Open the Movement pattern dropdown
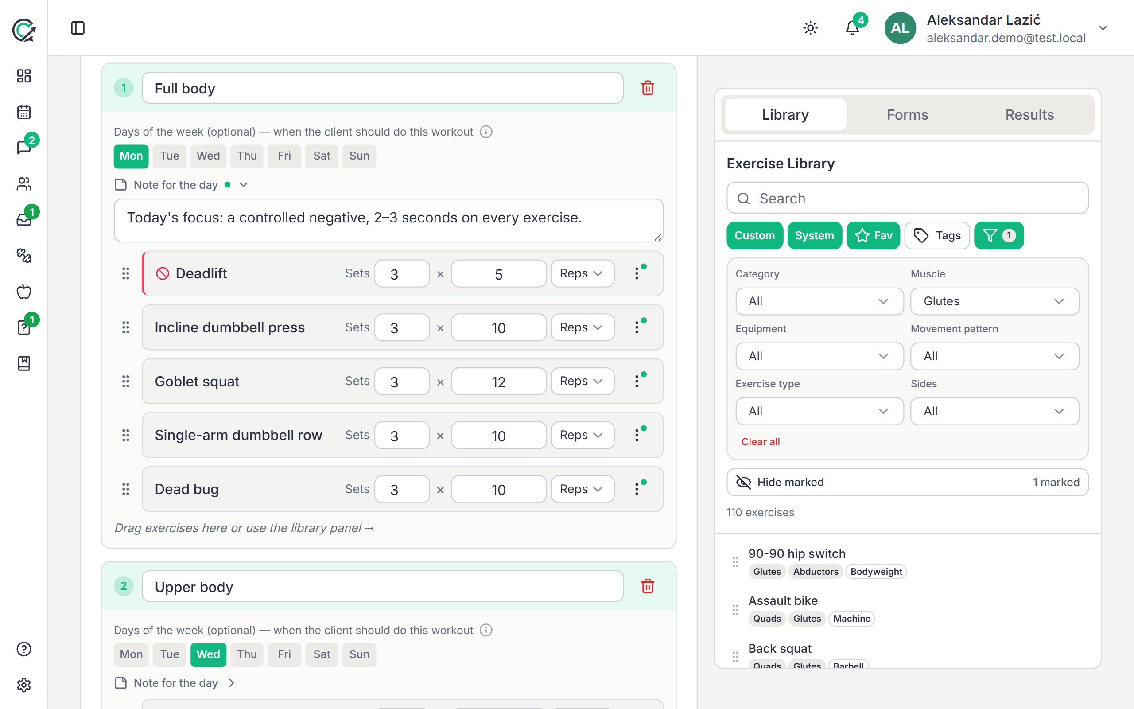 pos(994,356)
